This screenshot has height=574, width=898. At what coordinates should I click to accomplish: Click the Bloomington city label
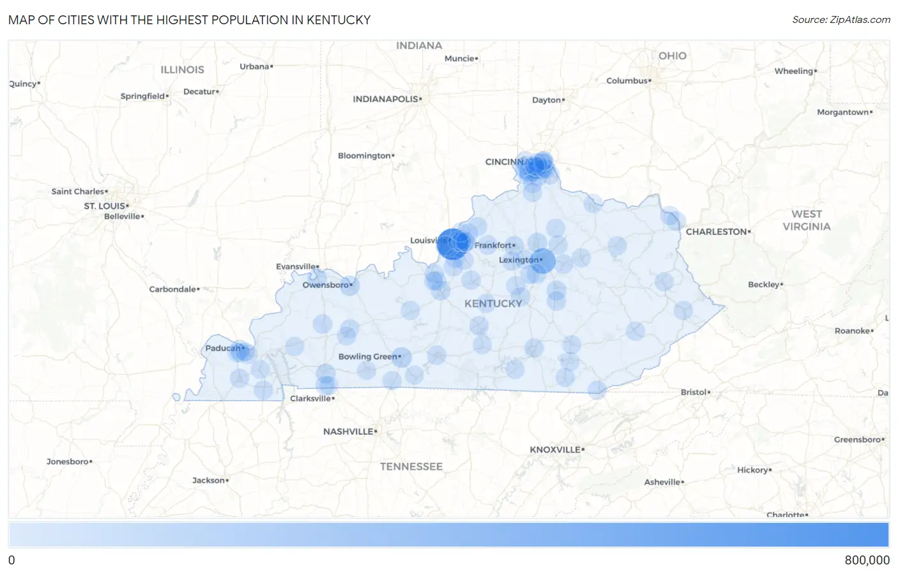[364, 156]
